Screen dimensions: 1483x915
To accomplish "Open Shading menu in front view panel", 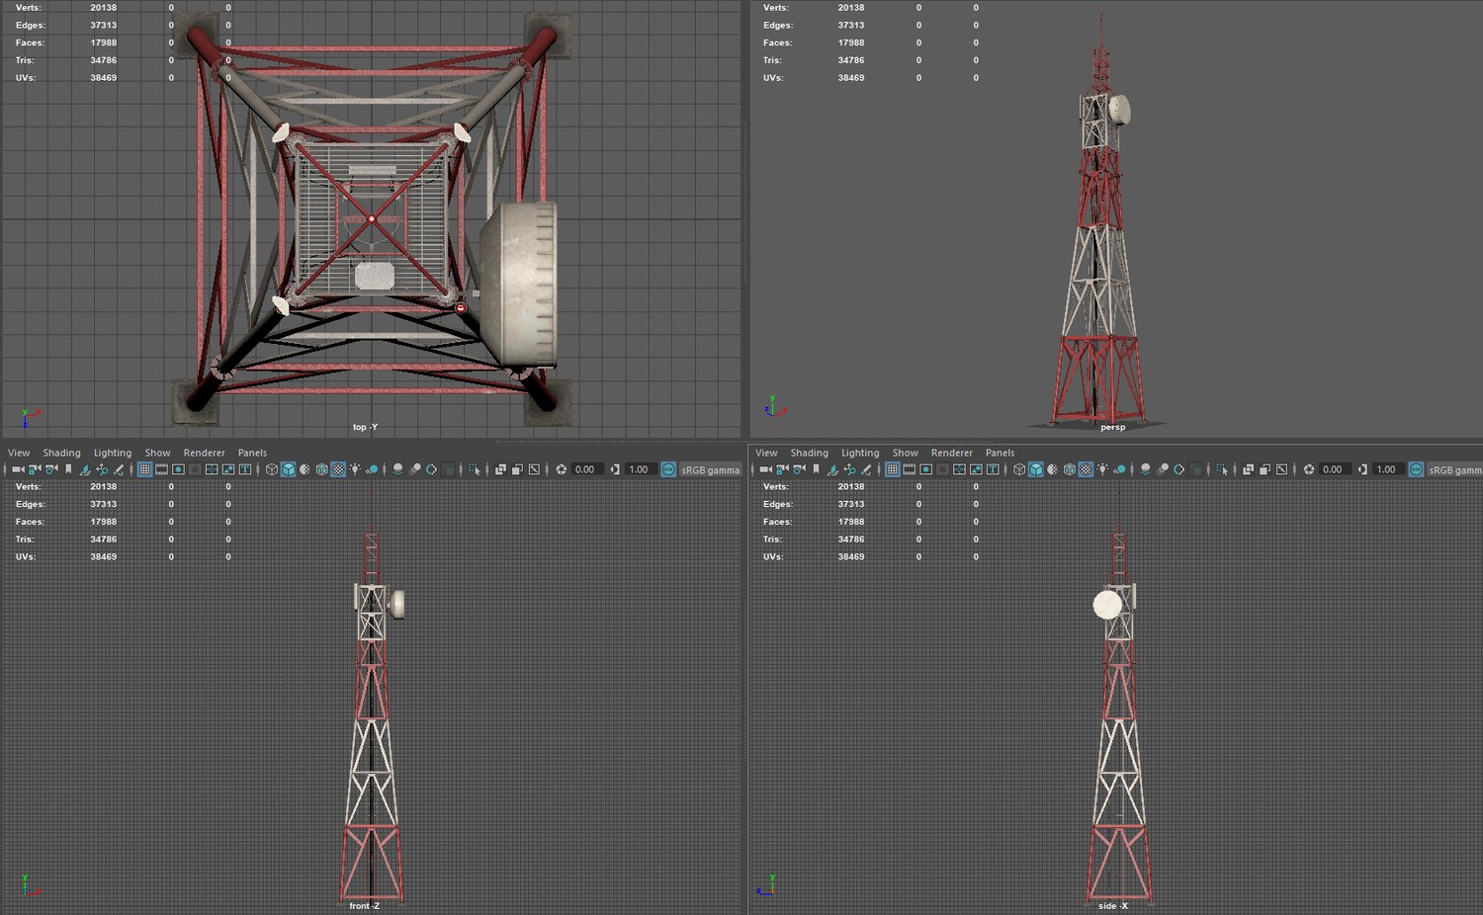I will click(61, 453).
